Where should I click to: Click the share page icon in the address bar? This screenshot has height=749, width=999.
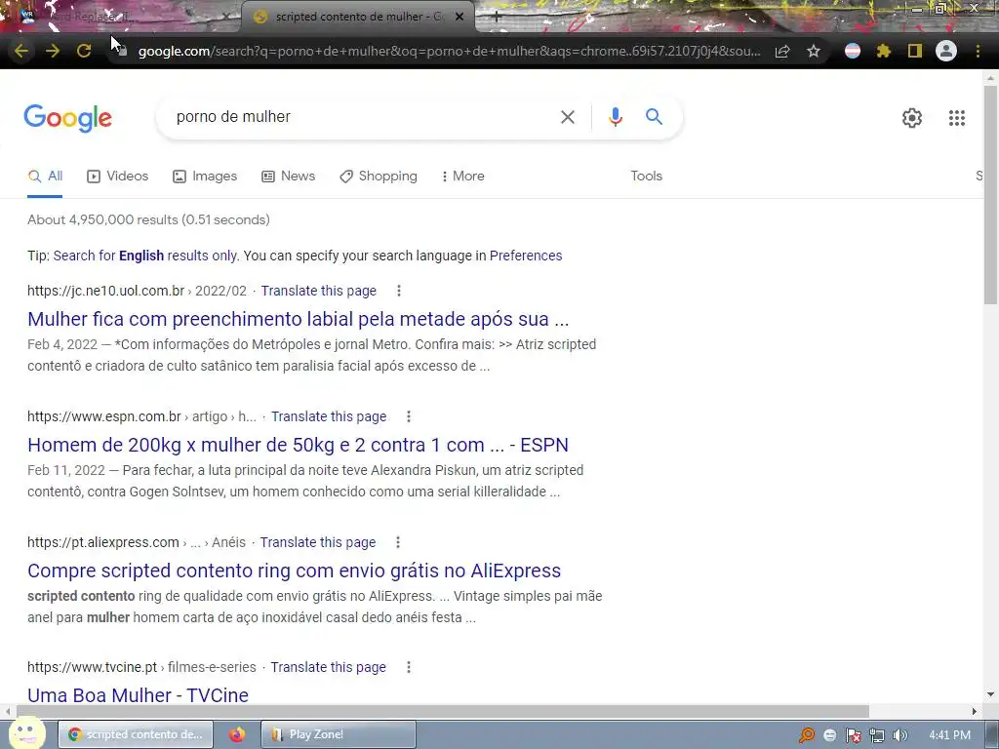click(782, 51)
